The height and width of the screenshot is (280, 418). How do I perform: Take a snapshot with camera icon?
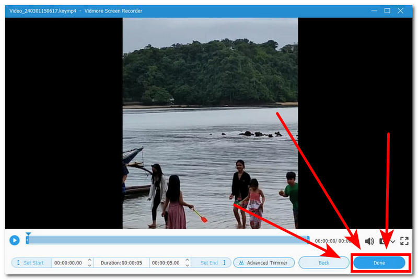(382, 241)
